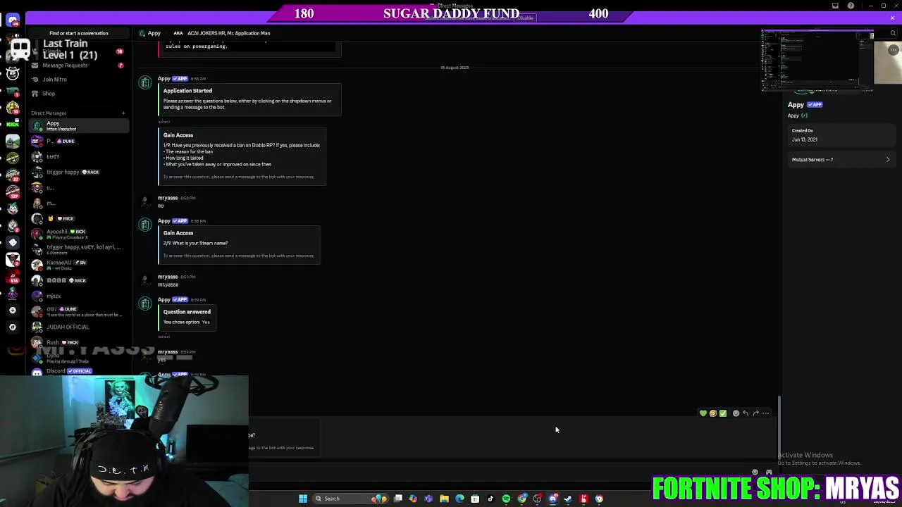The height and width of the screenshot is (507, 902).
Task: Open the mjxzx direct message
Action: (x=79, y=296)
